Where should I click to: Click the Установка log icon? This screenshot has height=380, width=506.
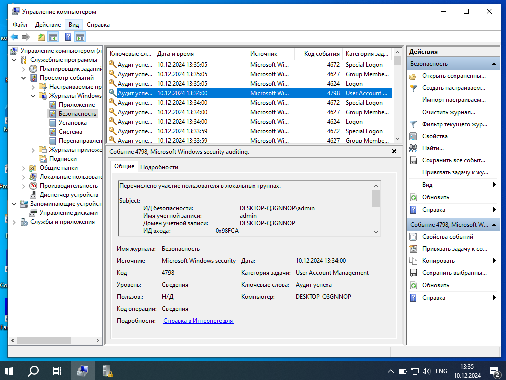(52, 123)
